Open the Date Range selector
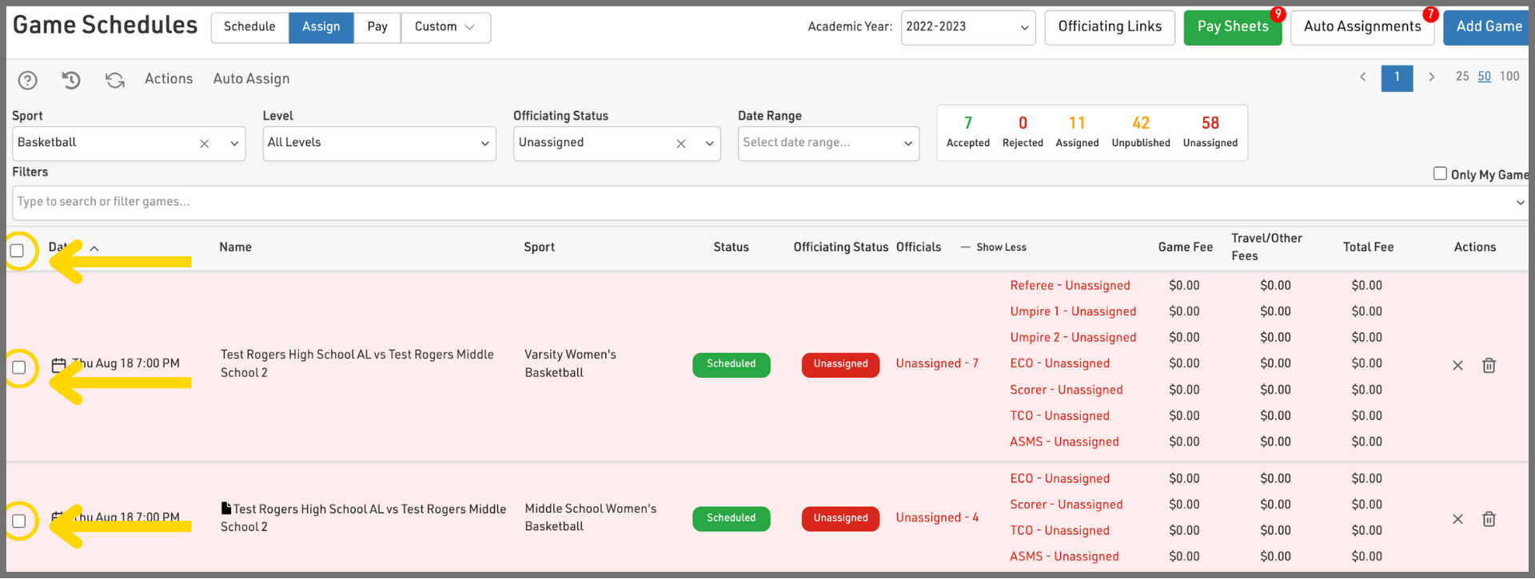The image size is (1535, 579). tap(827, 143)
